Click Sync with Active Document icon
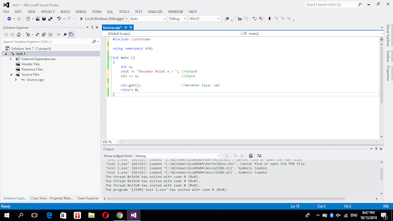Screen dimensions: 393x221 pos(37,34)
